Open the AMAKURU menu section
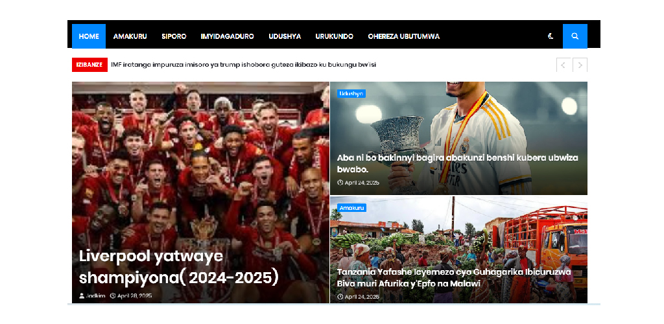 [130, 36]
